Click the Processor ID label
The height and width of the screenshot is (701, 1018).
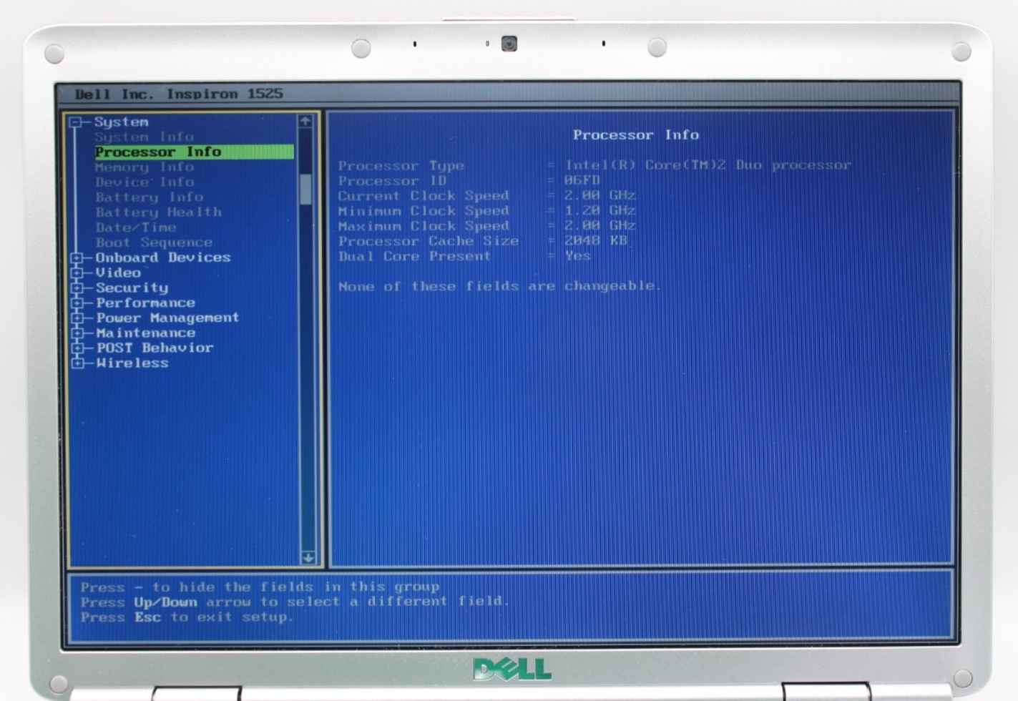coord(392,181)
